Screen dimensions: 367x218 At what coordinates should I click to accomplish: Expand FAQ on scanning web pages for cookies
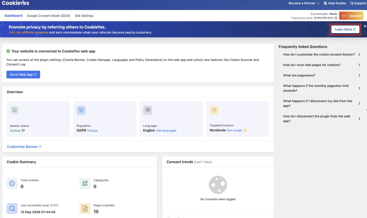coord(322,65)
